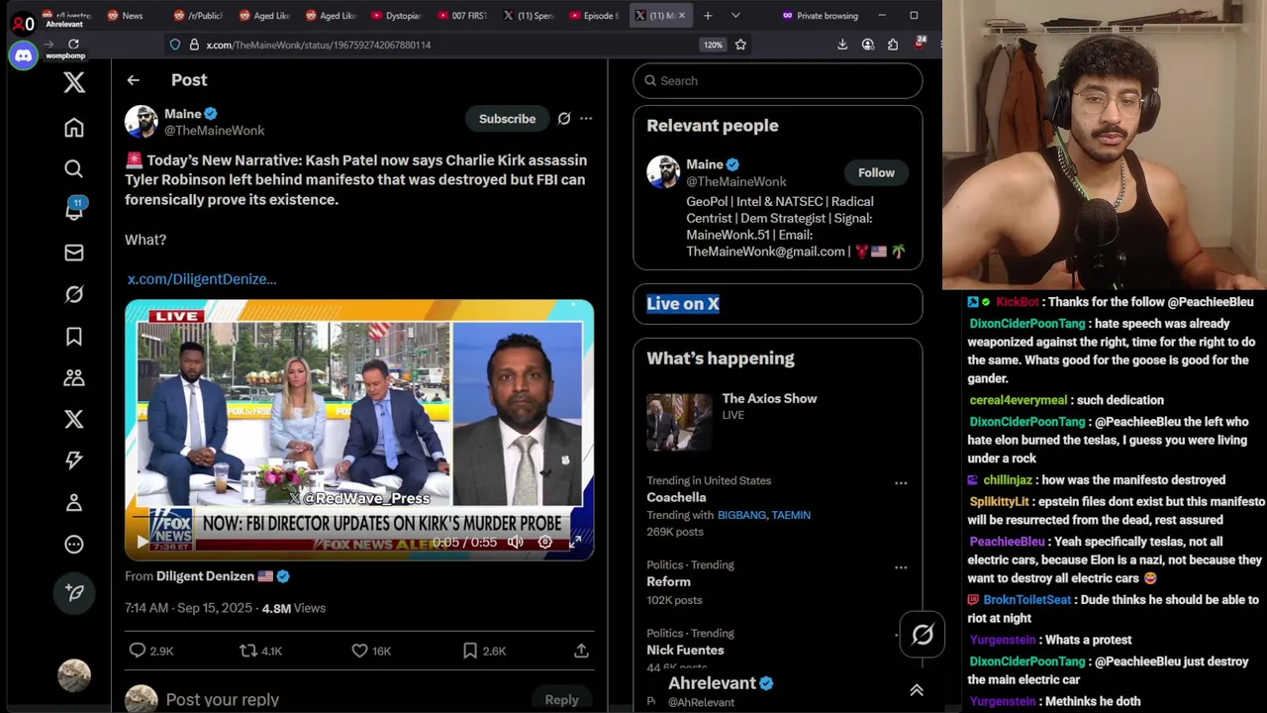The height and width of the screenshot is (713, 1267).
Task: Open the post's three-dot more menu
Action: coord(586,119)
